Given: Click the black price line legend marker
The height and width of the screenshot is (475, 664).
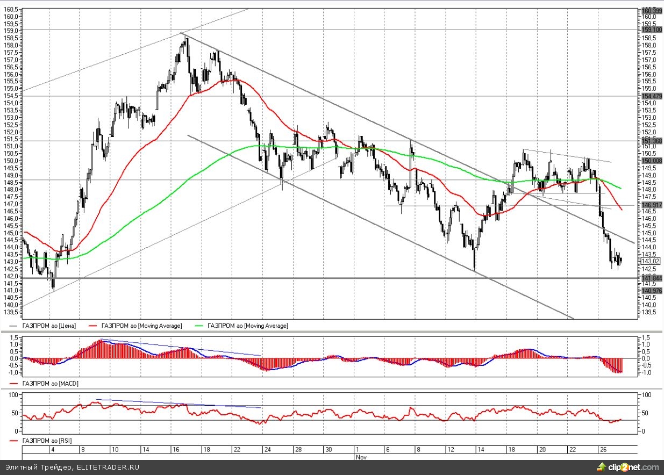Looking at the screenshot, I should point(14,326).
